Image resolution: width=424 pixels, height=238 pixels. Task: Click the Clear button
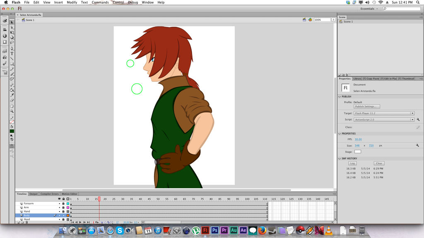point(379,163)
